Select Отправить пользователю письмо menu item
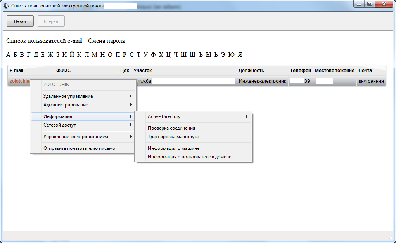This screenshot has height=243, width=396. pos(79,148)
